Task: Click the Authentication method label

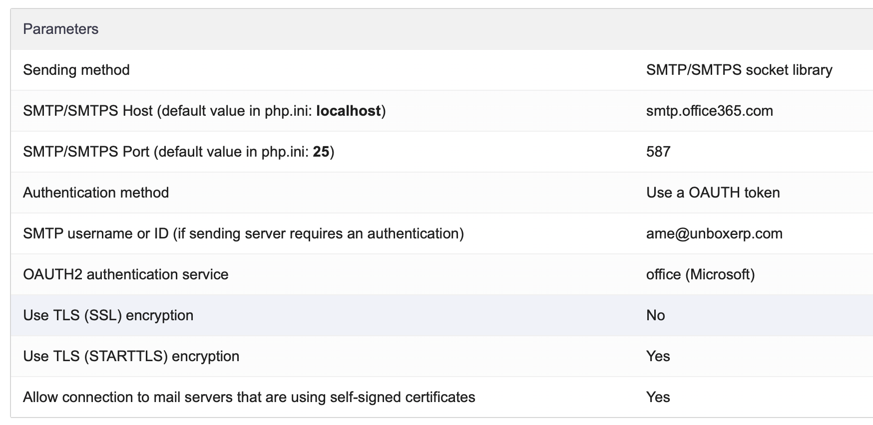Action: [96, 193]
